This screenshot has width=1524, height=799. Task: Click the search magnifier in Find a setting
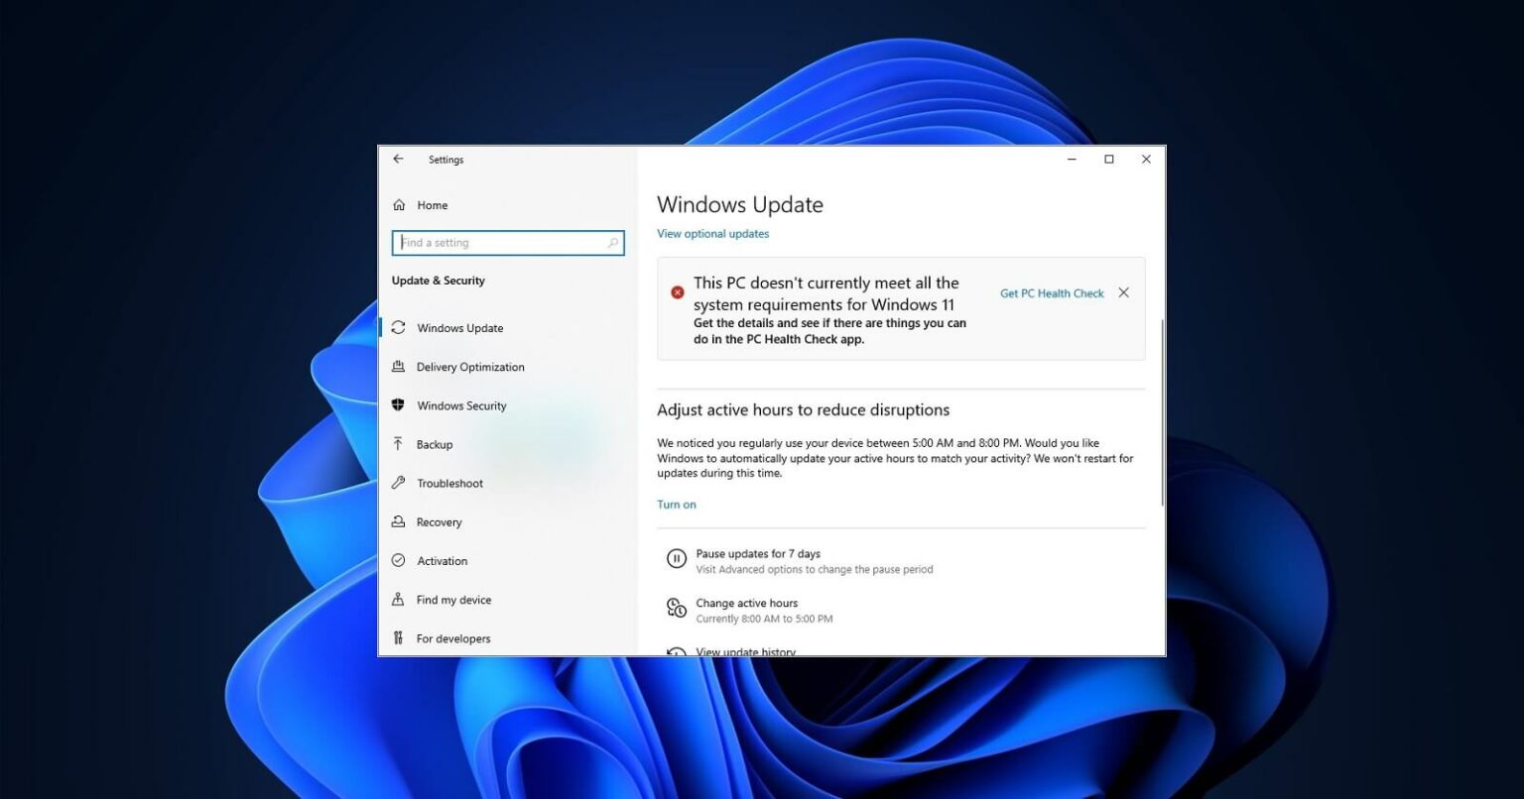(613, 242)
